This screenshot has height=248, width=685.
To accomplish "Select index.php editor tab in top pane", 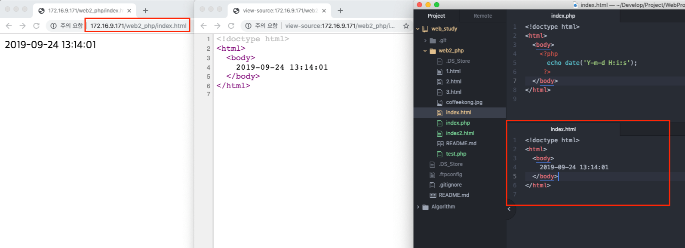I will 563,16.
